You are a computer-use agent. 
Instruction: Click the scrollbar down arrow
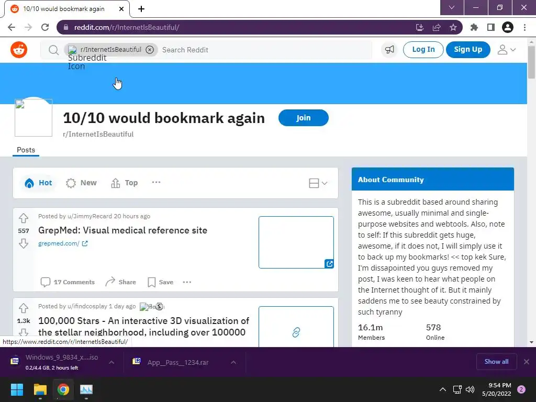[x=532, y=342]
